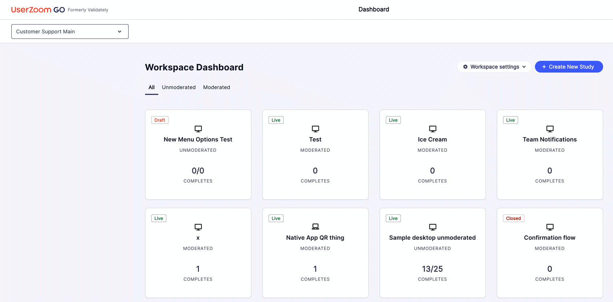Screen dimensions: 613x302
Task: Open the Customer Support Main workspace dropdown
Action: pyautogui.click(x=70, y=32)
